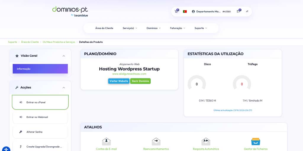Click the Gerir Domínio button
The image size is (303, 151).
tap(140, 81)
